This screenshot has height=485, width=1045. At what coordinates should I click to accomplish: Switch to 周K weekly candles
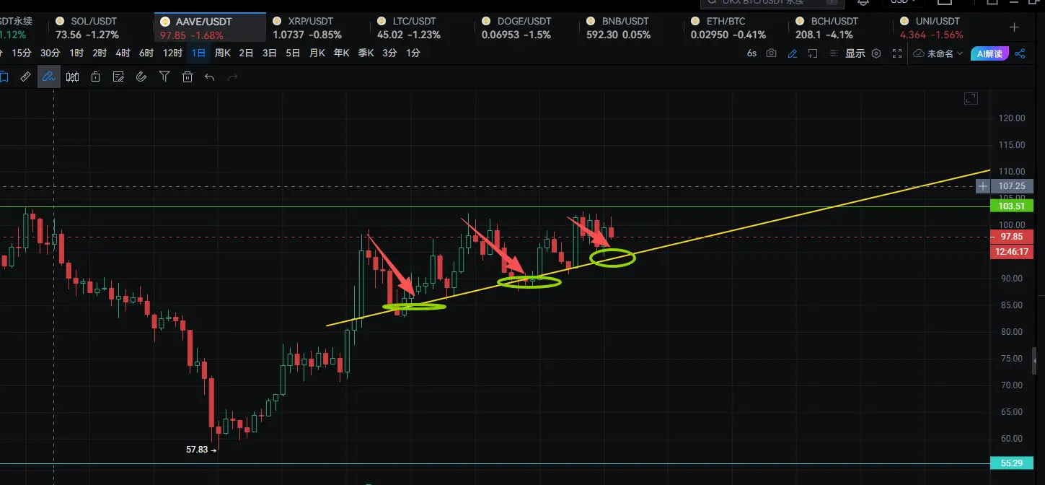tap(223, 53)
